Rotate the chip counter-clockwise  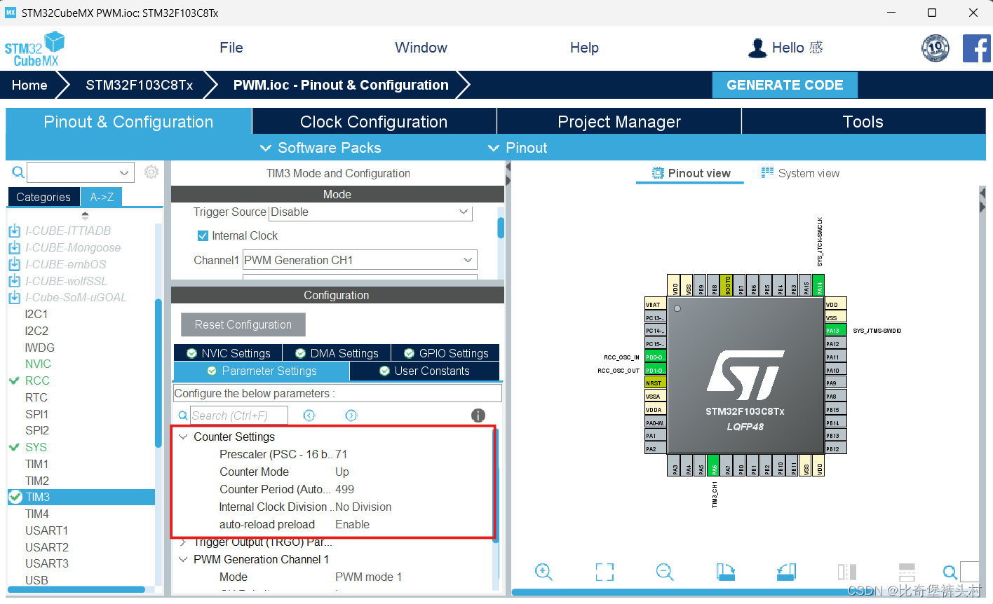coord(787,572)
